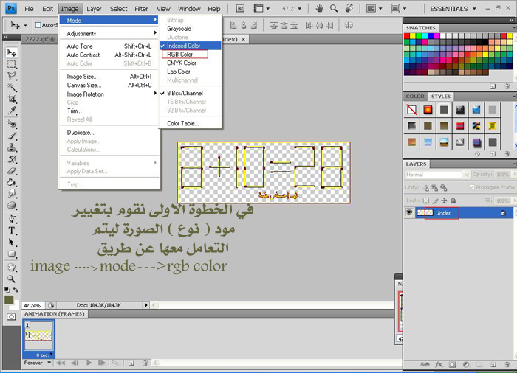Toggle lock transparent pixels icon

[x=426, y=201]
